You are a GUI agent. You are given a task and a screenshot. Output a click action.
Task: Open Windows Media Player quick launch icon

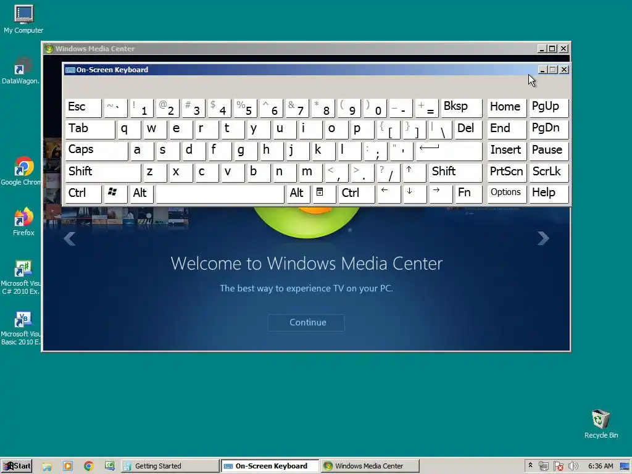pyautogui.click(x=68, y=467)
